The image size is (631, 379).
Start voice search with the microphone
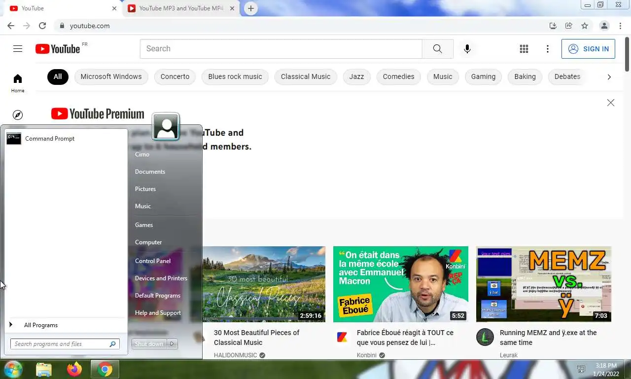(467, 48)
